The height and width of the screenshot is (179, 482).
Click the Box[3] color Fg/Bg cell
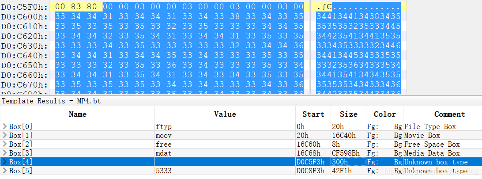pos(384,153)
